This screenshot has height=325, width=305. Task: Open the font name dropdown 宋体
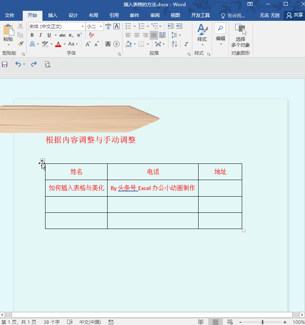83,27
